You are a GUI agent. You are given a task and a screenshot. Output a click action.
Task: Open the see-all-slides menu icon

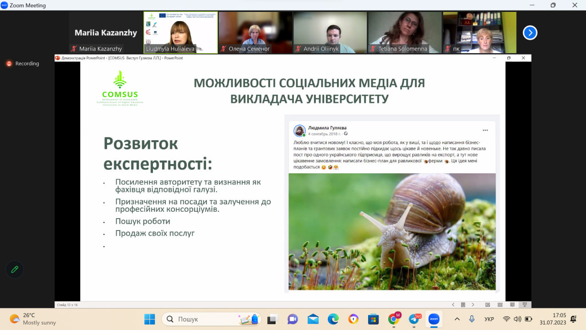(x=463, y=305)
